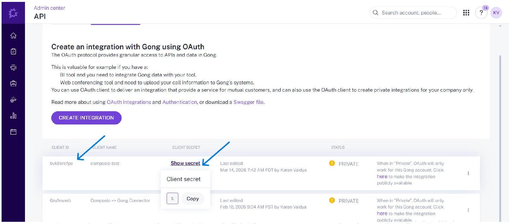This screenshot has height=224, width=510.
Task: Click the CREATE INTEGRATION button
Action: [86, 118]
